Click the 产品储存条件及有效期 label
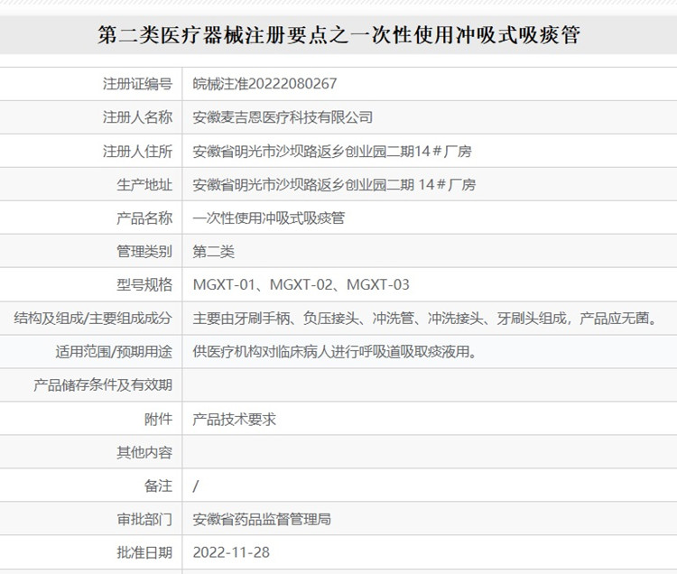677x574 pixels. 103,385
